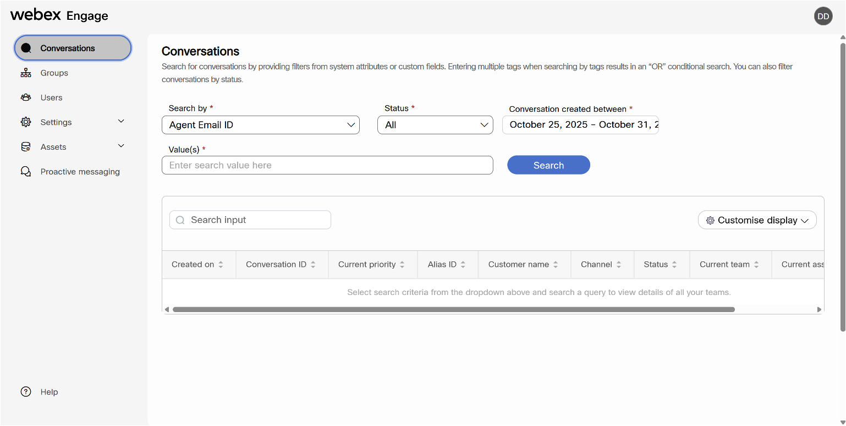The width and height of the screenshot is (846, 426).
Task: Click the DD user avatar
Action: [x=823, y=16]
